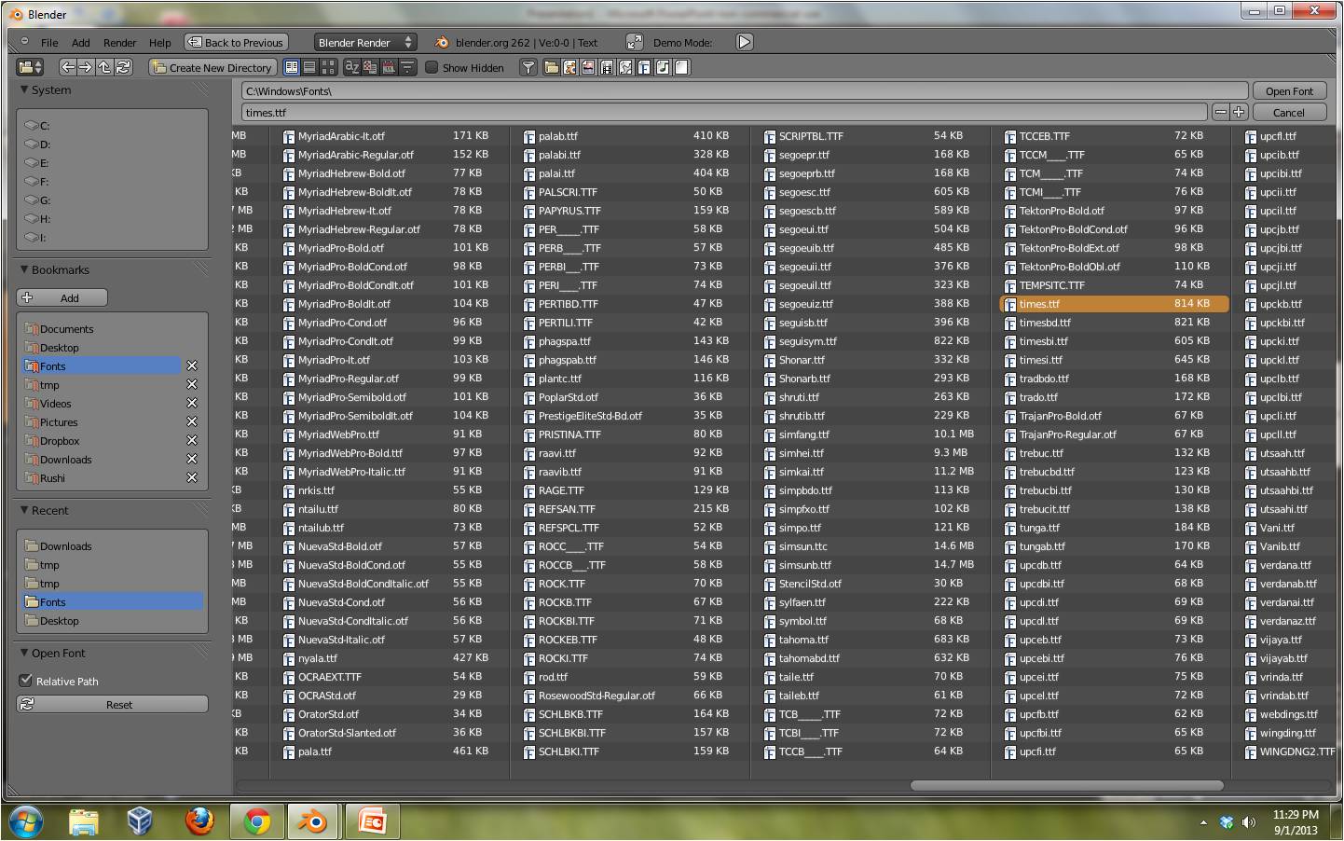Screen dimensions: 1344x841
Task: Collapse the System panel
Action: (25, 90)
